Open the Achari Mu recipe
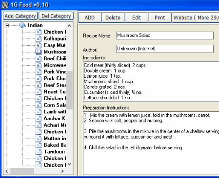Image resolution: width=219 pixels, height=178 pixels. 55,125
